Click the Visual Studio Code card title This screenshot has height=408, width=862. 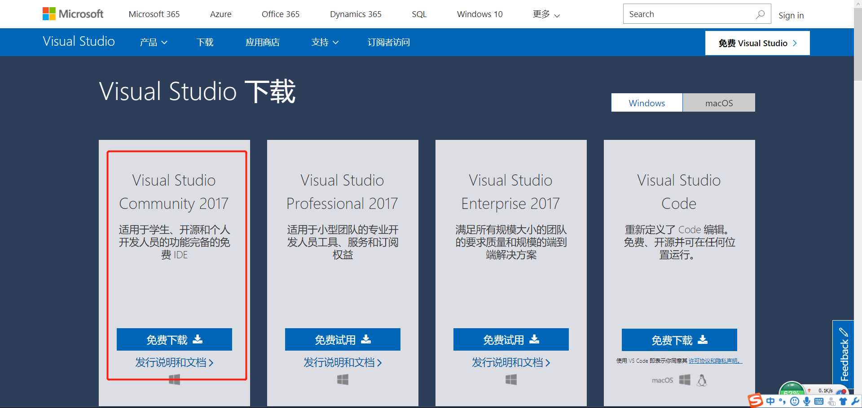[x=679, y=192]
